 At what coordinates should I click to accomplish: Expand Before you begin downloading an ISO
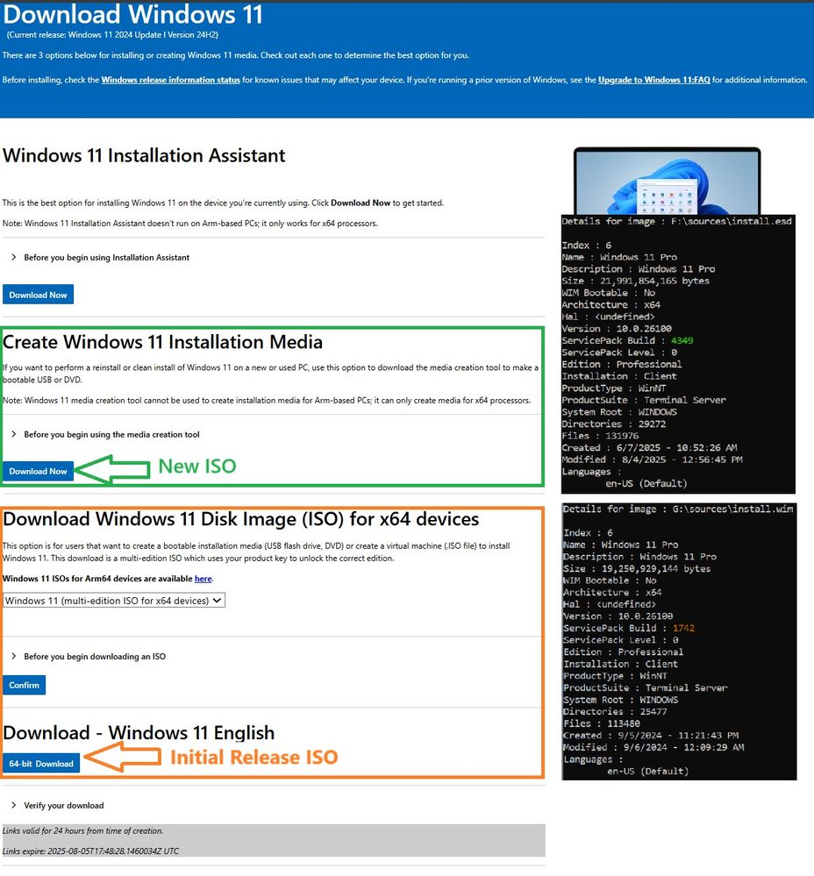(89, 657)
